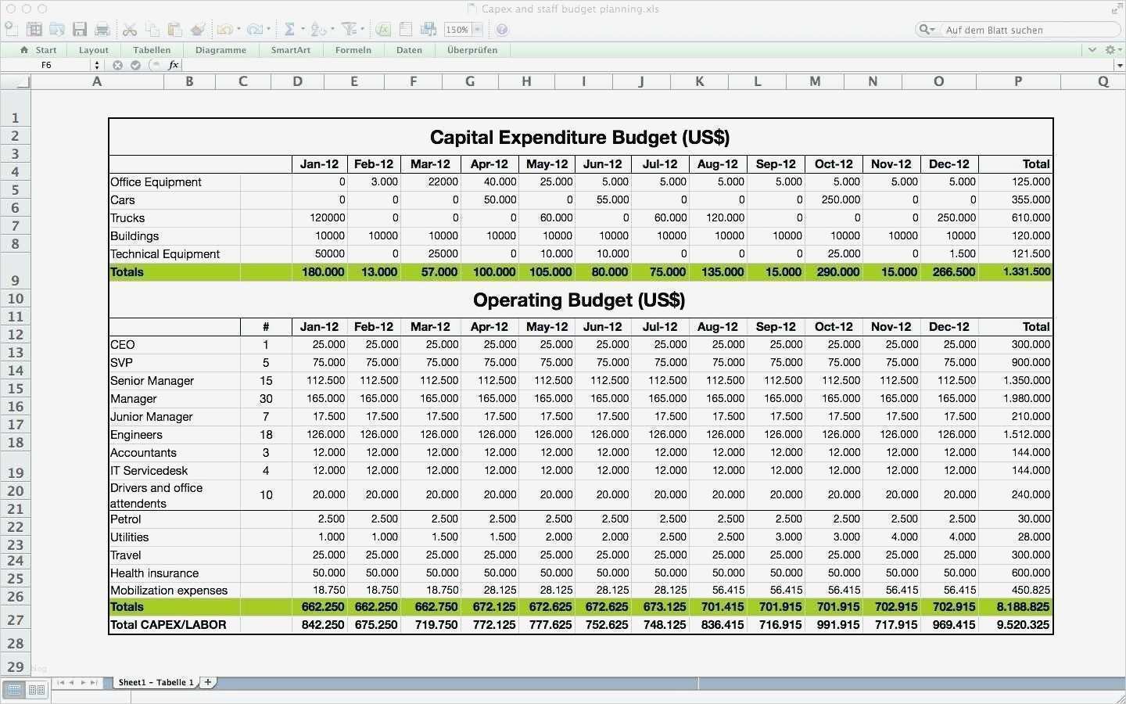The width and height of the screenshot is (1126, 704).
Task: Click the 'Operating Budget (US$)' heading cell
Action: click(x=580, y=300)
